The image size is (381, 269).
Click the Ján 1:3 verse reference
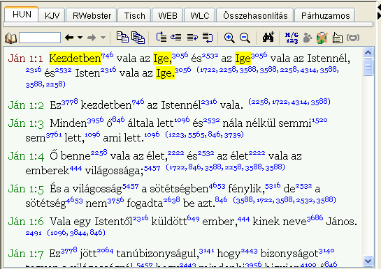(x=26, y=123)
